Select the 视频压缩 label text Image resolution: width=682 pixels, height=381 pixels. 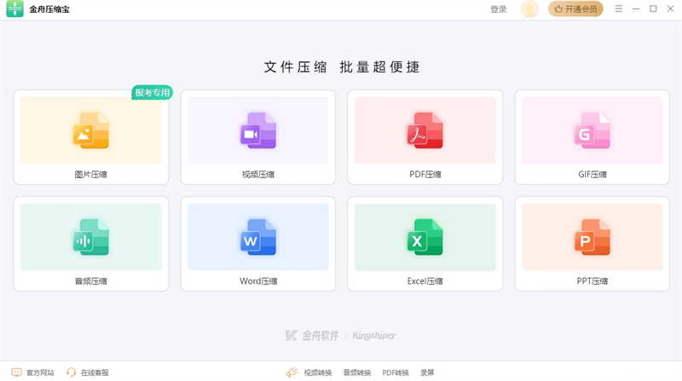coord(258,175)
